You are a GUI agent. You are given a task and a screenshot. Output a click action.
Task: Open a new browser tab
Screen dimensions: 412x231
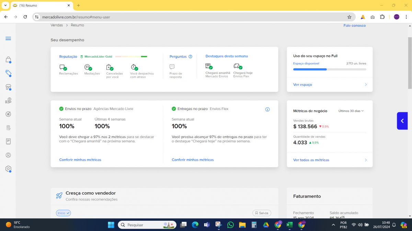78,5
